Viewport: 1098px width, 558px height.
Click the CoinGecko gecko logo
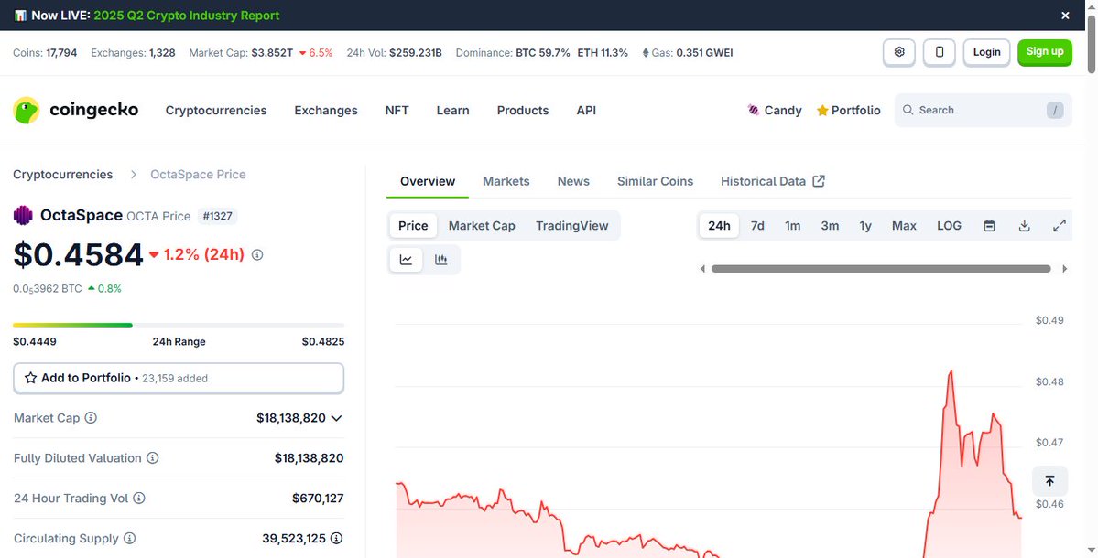pyautogui.click(x=27, y=111)
